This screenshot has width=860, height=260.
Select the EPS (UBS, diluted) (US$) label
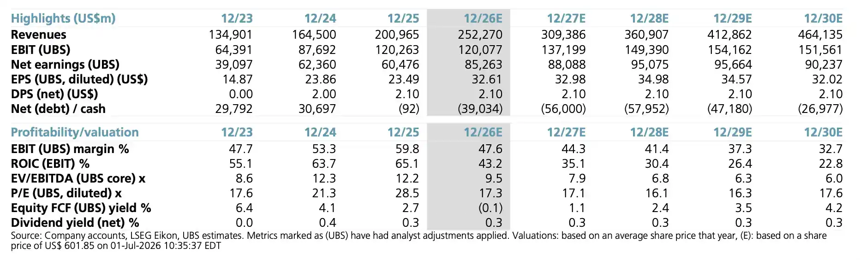(x=79, y=79)
